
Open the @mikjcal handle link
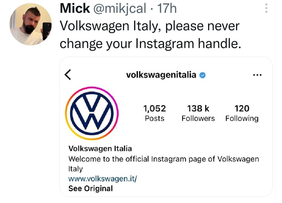click(120, 9)
